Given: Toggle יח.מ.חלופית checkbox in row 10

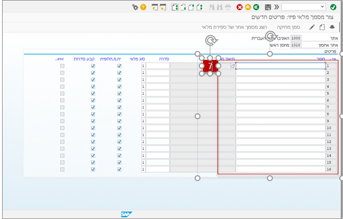Looking at the screenshot, I should click(119, 128).
